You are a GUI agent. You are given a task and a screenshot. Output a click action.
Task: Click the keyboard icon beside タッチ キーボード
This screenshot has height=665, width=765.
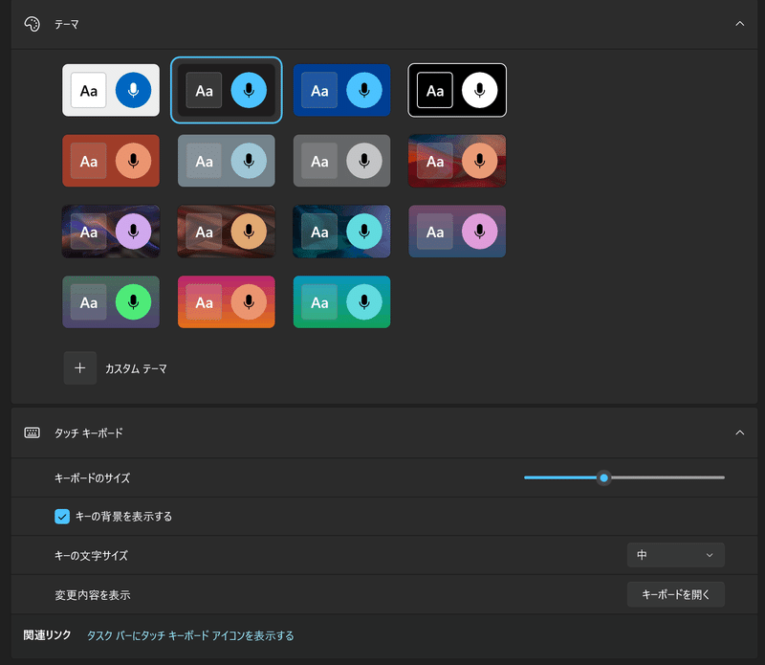click(x=33, y=432)
